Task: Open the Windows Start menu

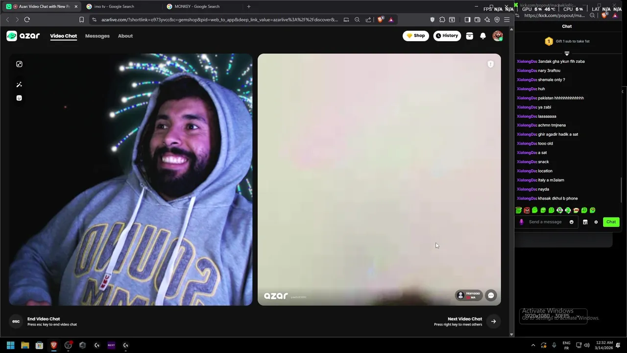Action: click(10, 345)
